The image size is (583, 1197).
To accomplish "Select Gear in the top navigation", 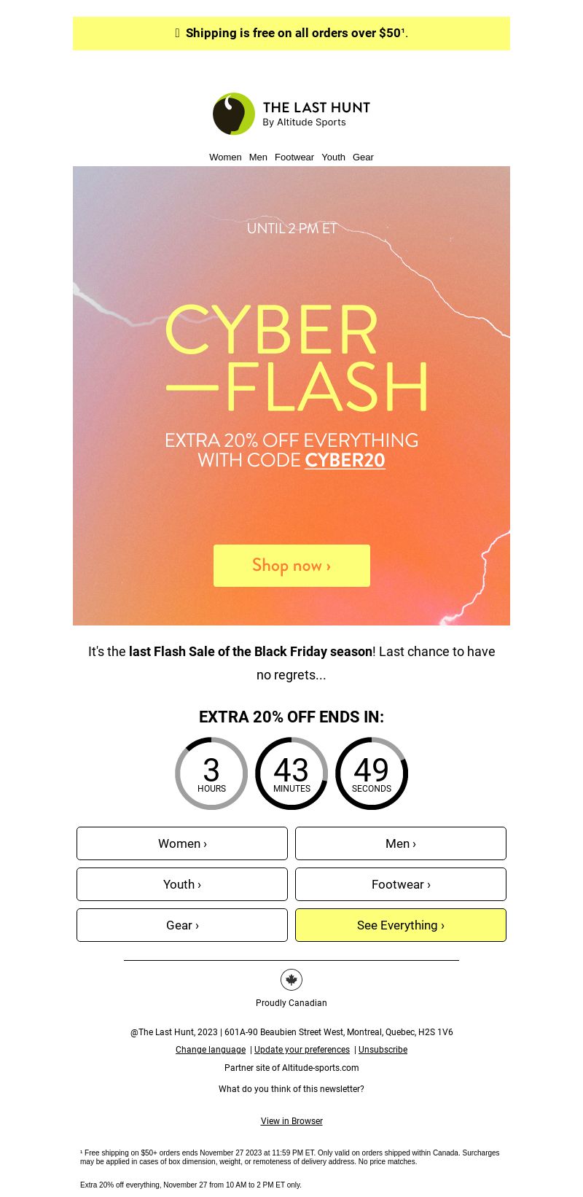I will [x=363, y=157].
